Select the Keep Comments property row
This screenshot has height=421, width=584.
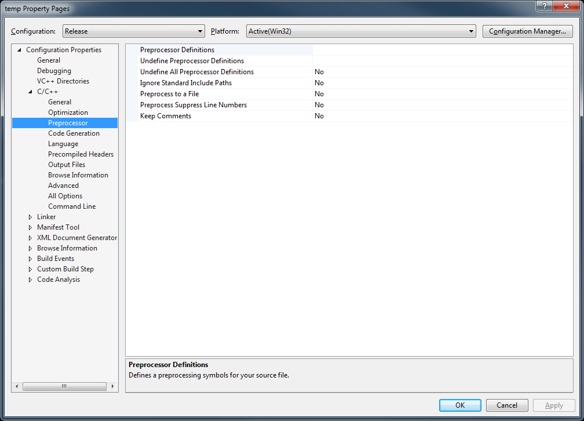coord(165,115)
